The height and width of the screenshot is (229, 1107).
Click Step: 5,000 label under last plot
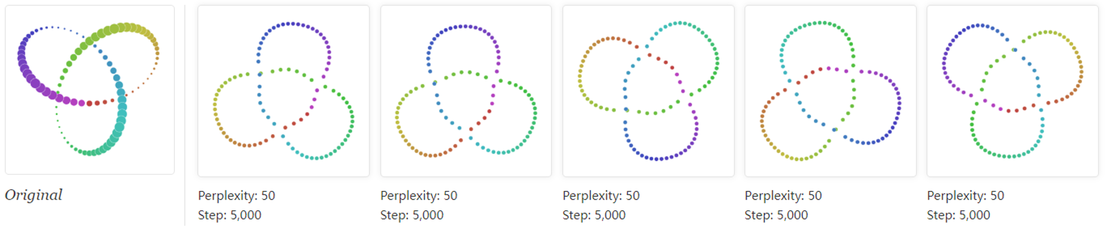tap(958, 215)
